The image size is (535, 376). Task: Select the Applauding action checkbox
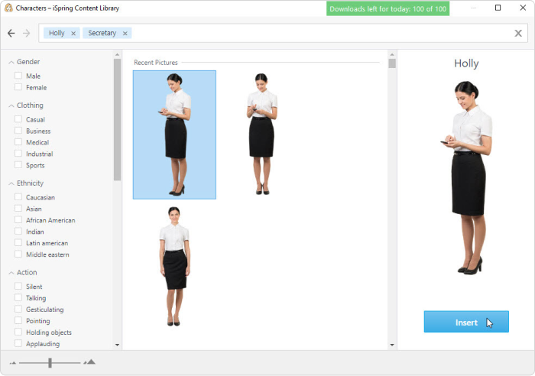point(18,343)
